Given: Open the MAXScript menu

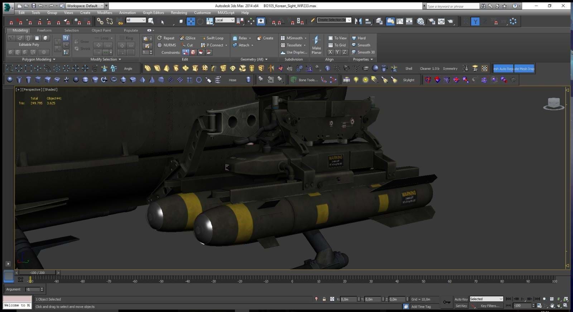Looking at the screenshot, I should click(226, 13).
